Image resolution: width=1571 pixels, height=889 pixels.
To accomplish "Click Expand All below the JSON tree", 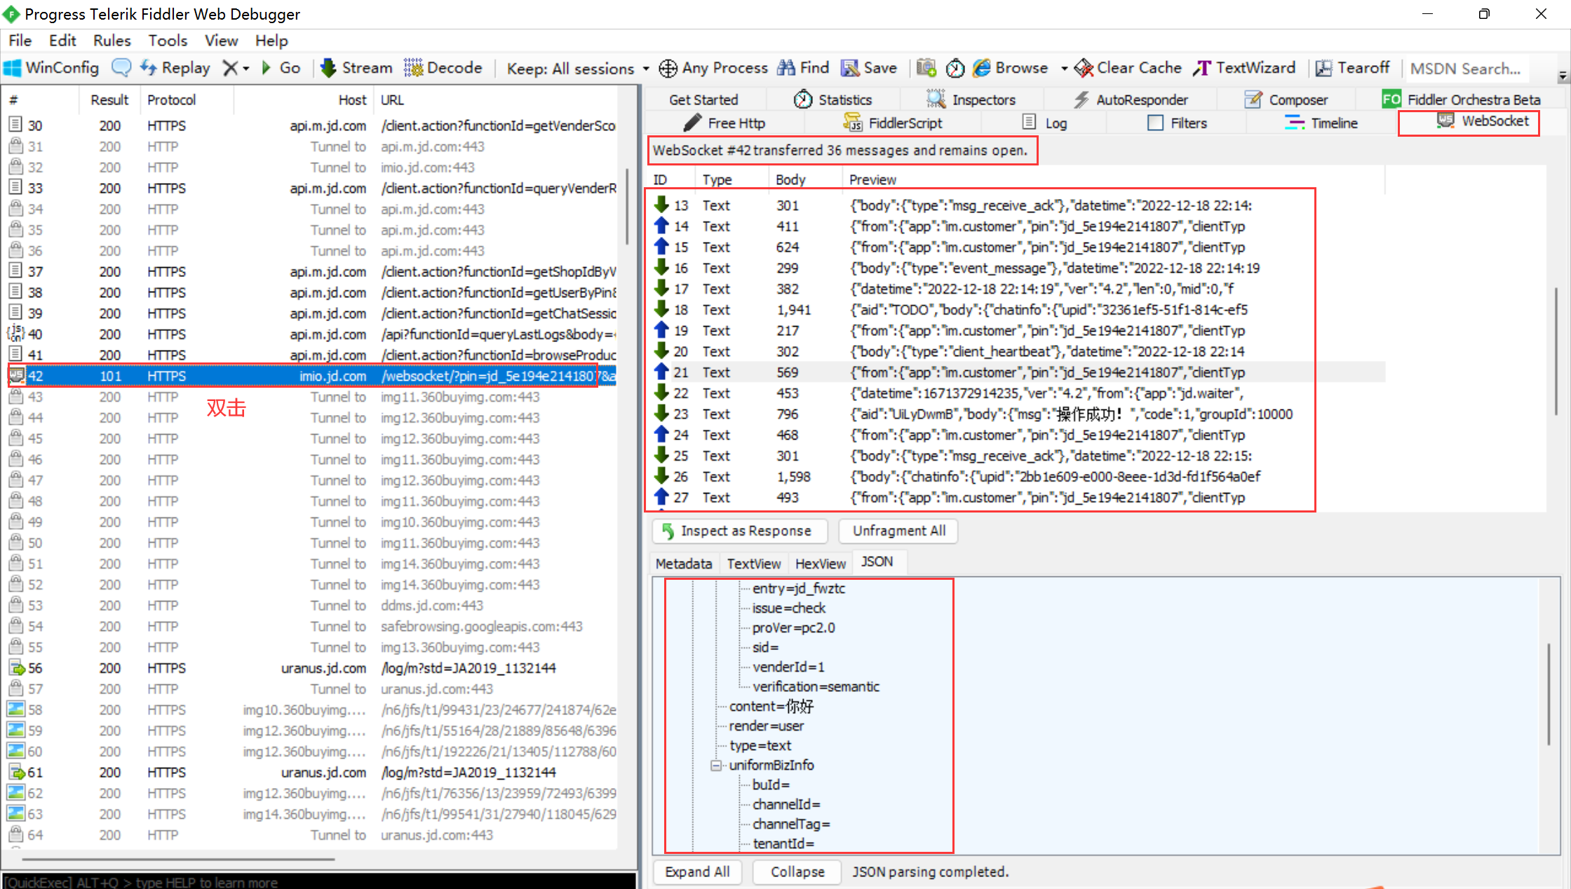I will coord(697,871).
